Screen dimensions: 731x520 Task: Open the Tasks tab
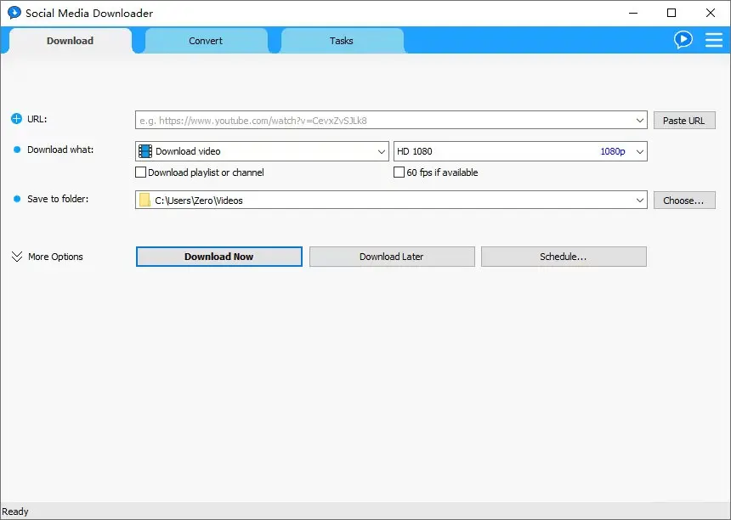coord(342,41)
